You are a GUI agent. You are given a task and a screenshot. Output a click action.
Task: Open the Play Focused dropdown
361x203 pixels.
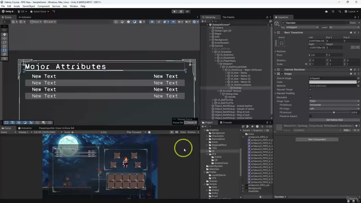click(136, 132)
